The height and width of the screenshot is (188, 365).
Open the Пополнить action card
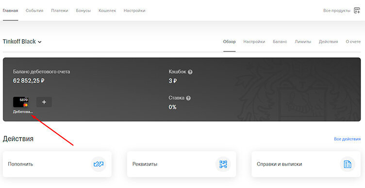(57, 164)
